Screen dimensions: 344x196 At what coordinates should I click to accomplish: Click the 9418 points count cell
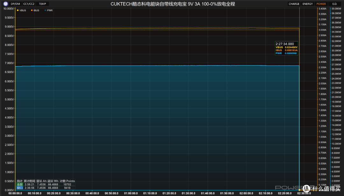(x=67, y=188)
